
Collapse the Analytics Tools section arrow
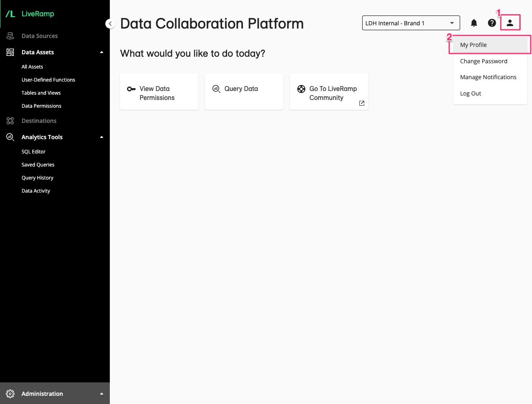click(x=102, y=137)
